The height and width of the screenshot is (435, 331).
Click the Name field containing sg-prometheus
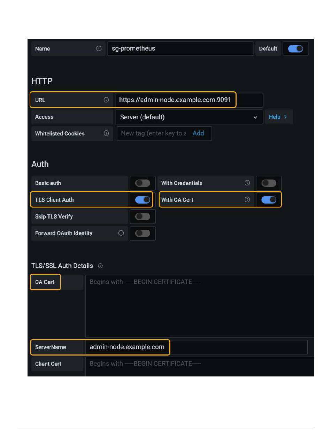click(x=180, y=49)
